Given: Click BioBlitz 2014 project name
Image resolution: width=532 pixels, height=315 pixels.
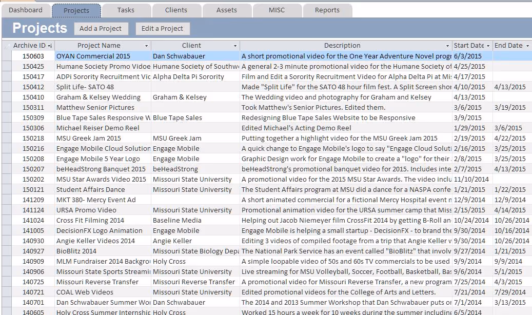Looking at the screenshot, I should click(103, 251).
